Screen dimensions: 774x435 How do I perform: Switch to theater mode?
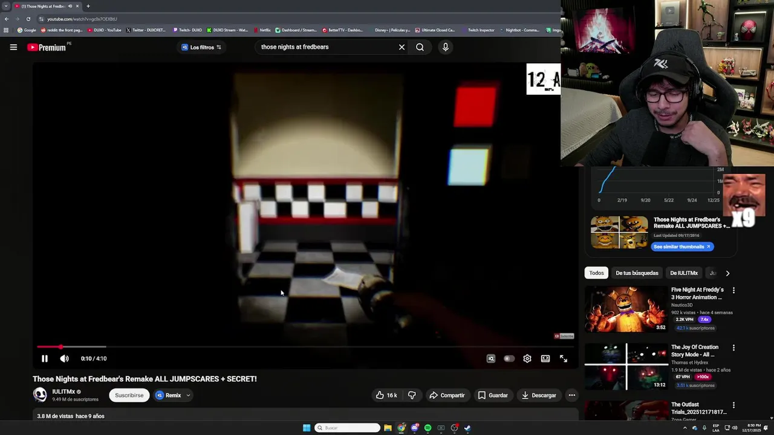tap(545, 358)
